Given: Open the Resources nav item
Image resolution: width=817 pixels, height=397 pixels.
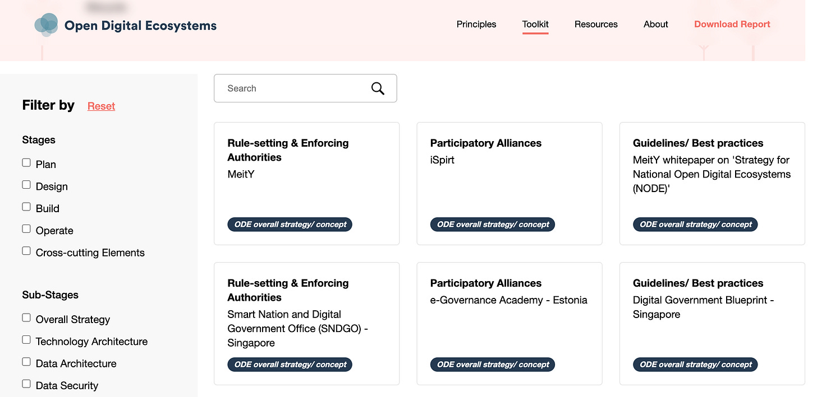Looking at the screenshot, I should coord(596,24).
